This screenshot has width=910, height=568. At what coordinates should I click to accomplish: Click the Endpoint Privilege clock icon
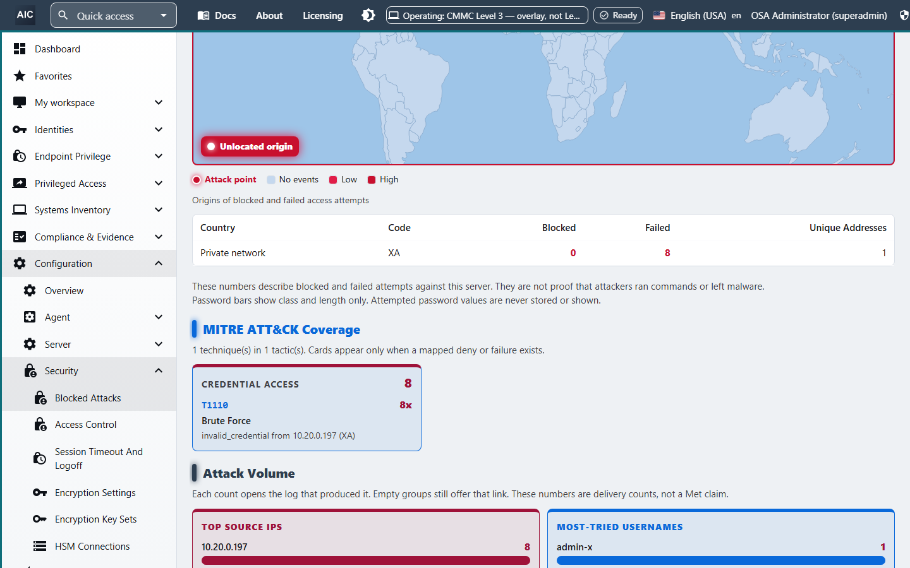point(20,156)
